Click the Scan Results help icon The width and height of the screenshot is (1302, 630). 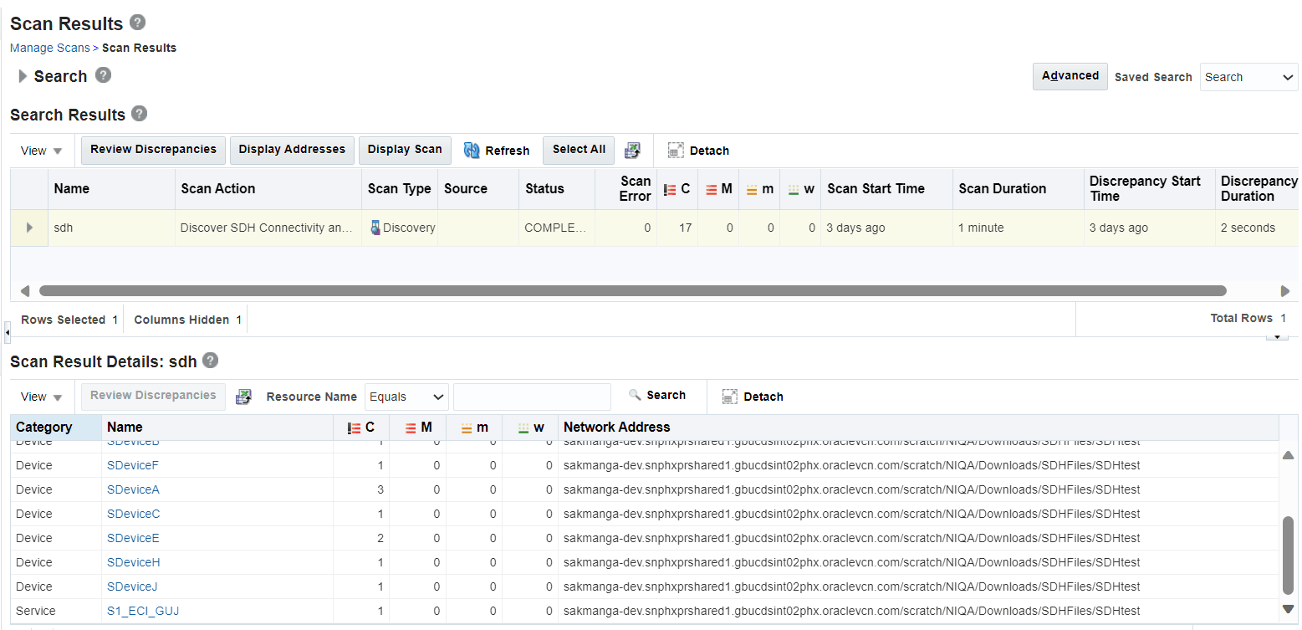click(x=138, y=23)
